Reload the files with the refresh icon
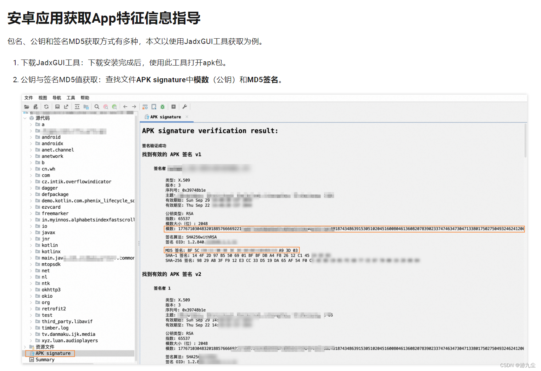The image size is (541, 371). click(46, 107)
